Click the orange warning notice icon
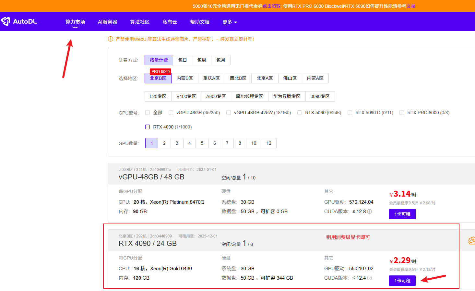Viewport: 475px width, 291px height. pos(111,39)
